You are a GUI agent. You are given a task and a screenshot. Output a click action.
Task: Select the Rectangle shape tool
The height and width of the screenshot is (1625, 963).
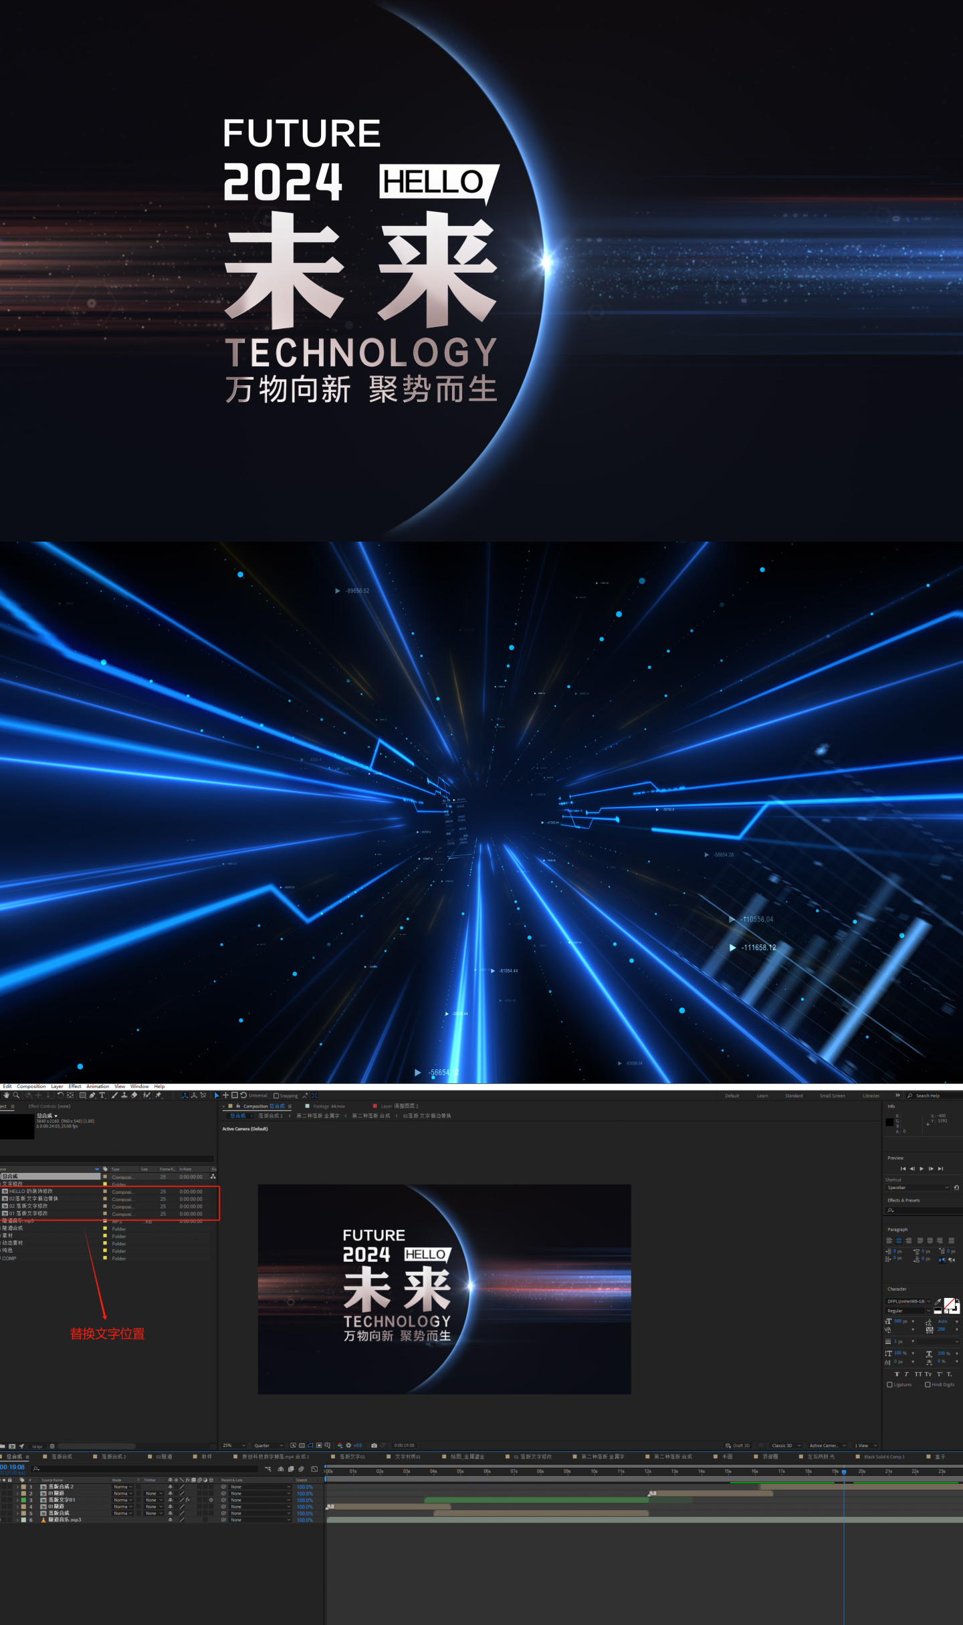click(x=82, y=1095)
